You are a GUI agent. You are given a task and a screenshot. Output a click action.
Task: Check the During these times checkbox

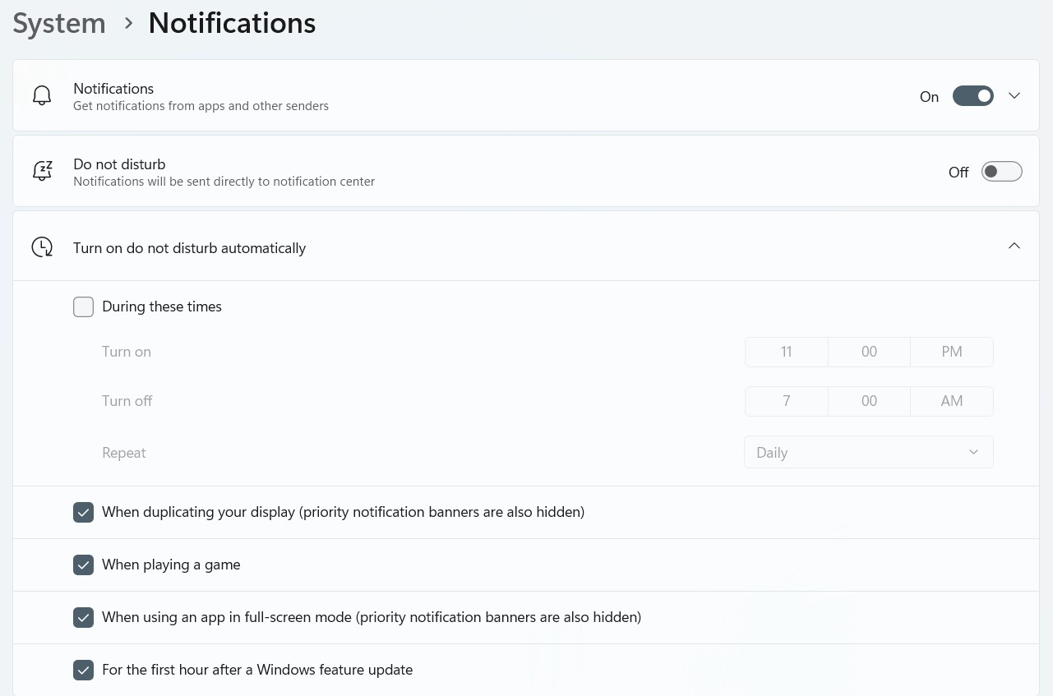[84, 307]
